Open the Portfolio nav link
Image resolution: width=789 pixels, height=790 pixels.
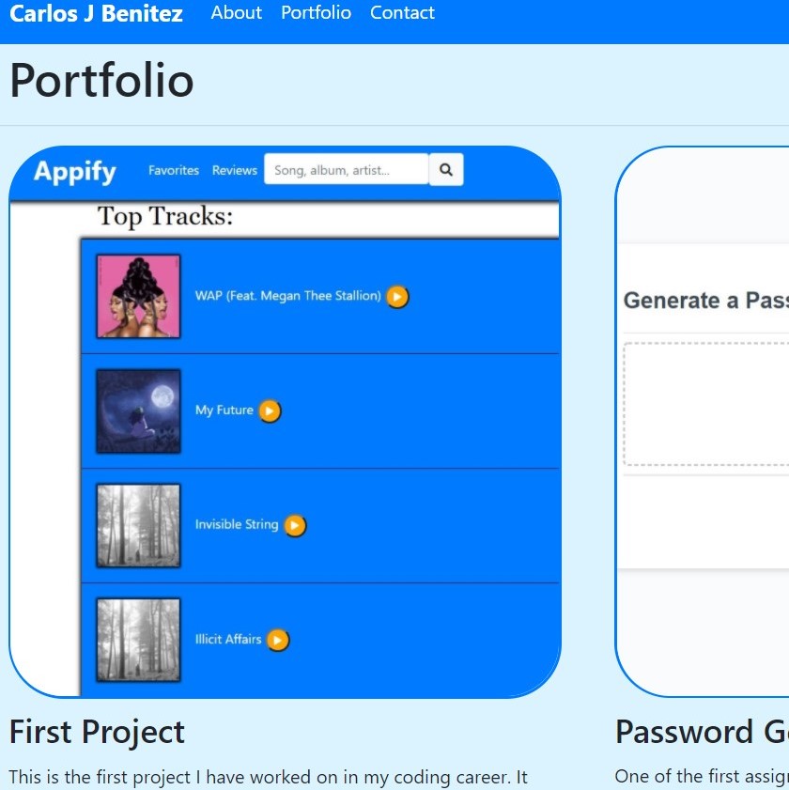coord(316,12)
